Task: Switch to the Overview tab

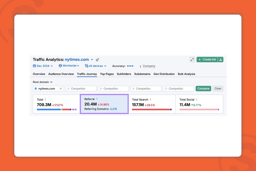Action: pos(39,74)
